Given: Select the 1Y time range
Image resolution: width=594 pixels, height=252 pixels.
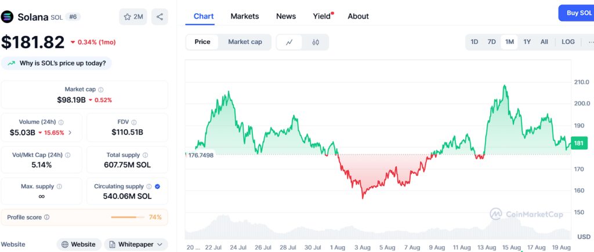Looking at the screenshot, I should tap(527, 42).
